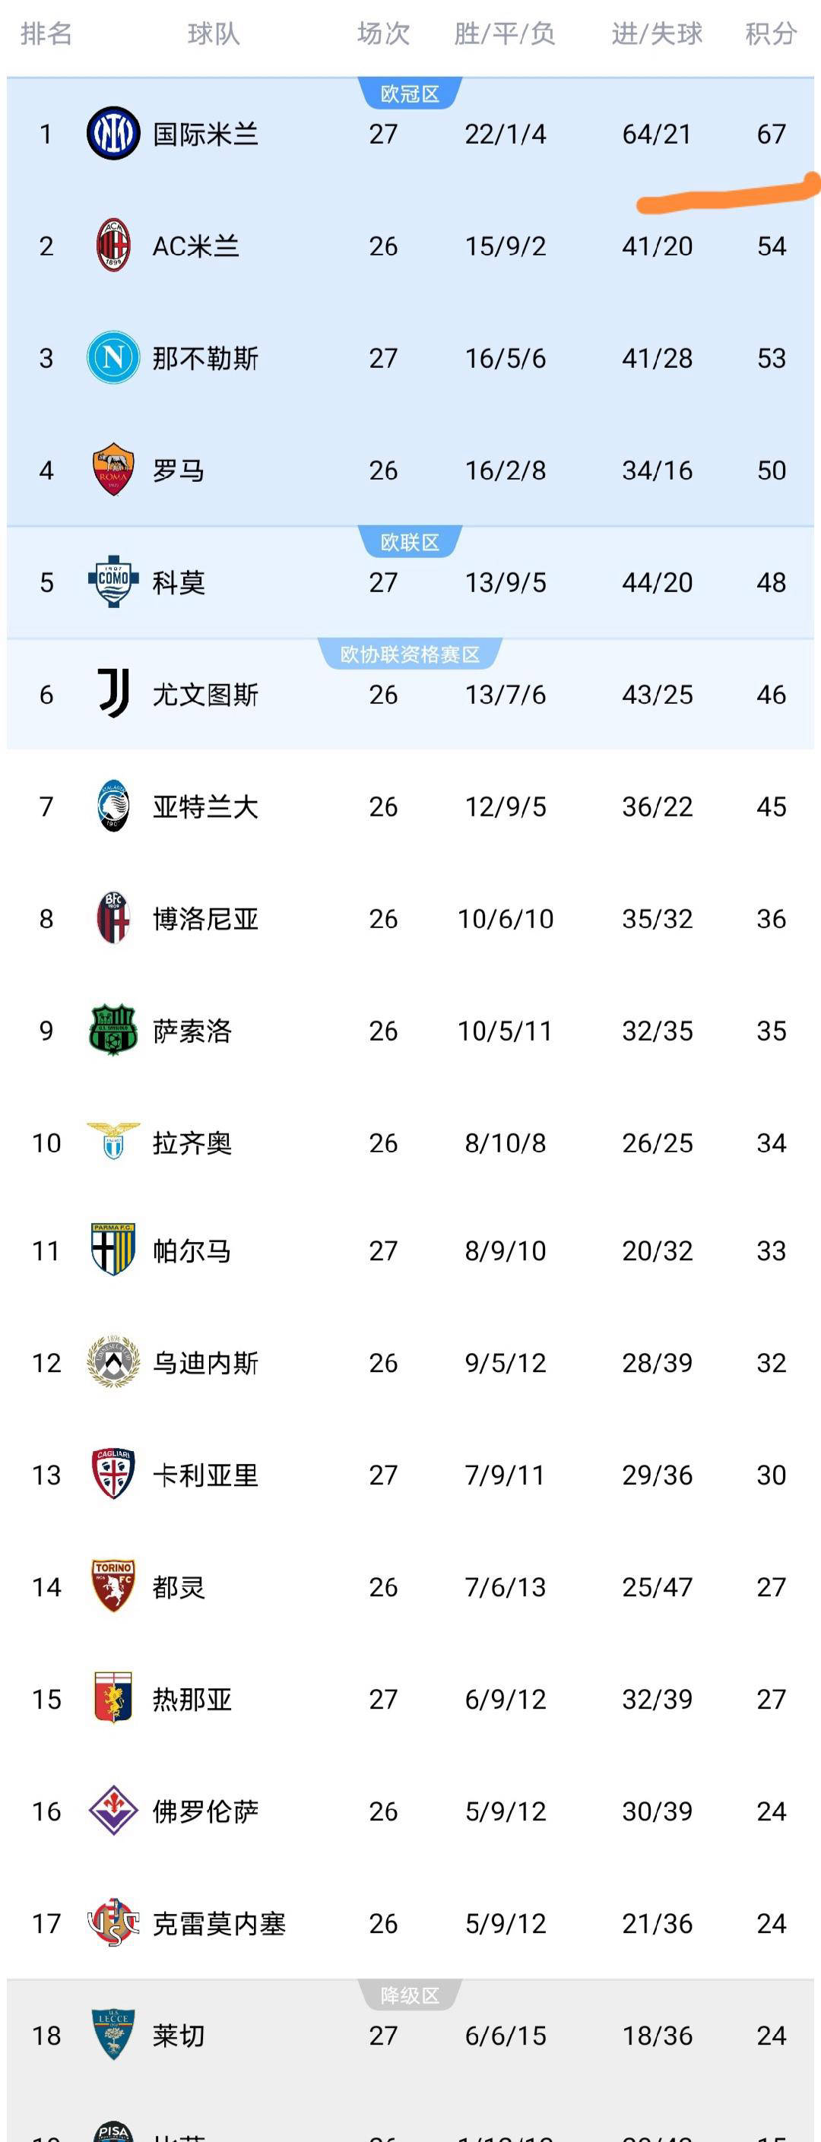The height and width of the screenshot is (2142, 821).
Task: Click the Inter Milan club crest
Action: 113,134
